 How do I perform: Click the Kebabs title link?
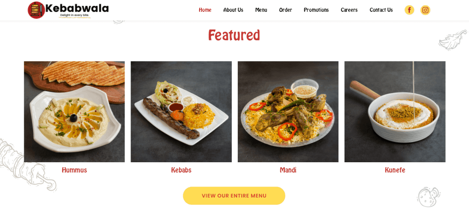coord(181,170)
